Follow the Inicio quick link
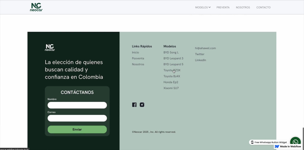Image resolution: width=304 pixels, height=150 pixels. pyautogui.click(x=136, y=52)
